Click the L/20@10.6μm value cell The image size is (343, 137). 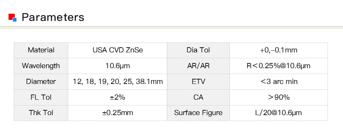279,113
